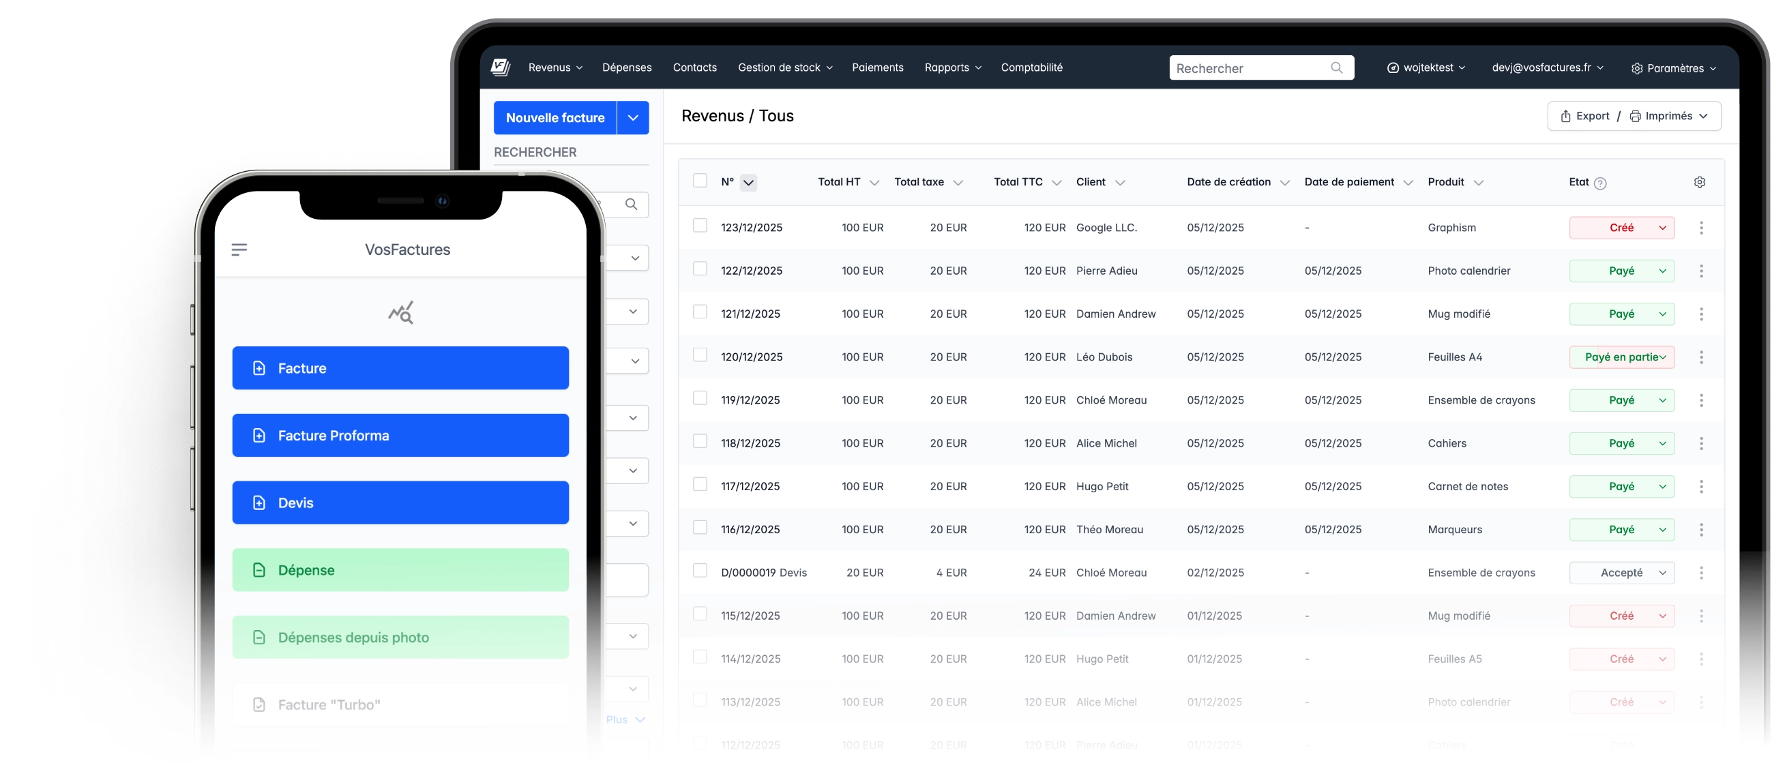Open the Gestion de stock menu
The height and width of the screenshot is (767, 1772).
[785, 67]
